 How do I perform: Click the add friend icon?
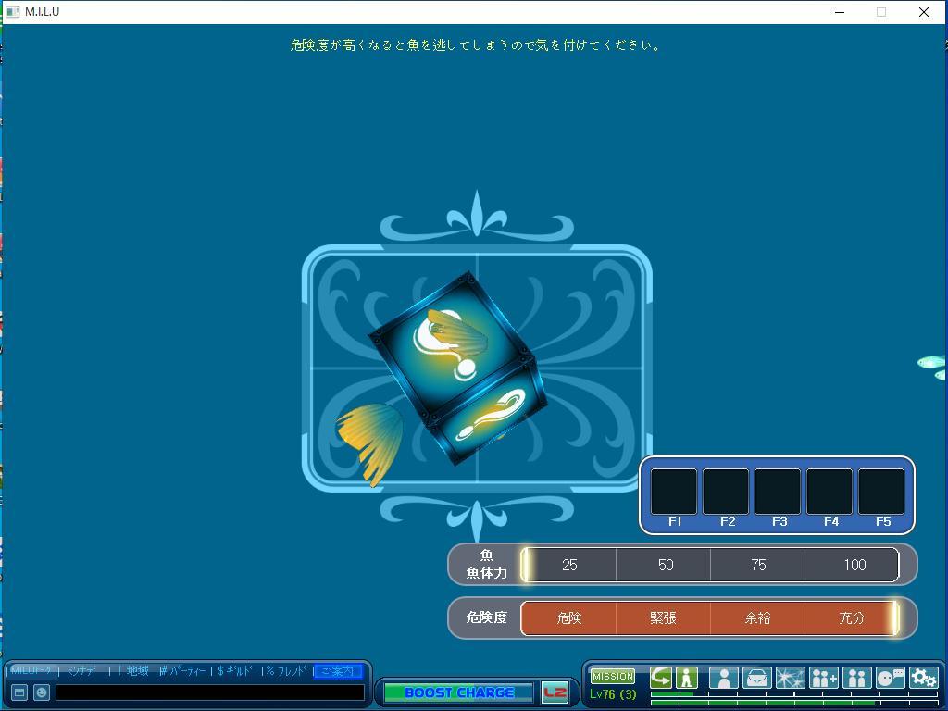(823, 679)
